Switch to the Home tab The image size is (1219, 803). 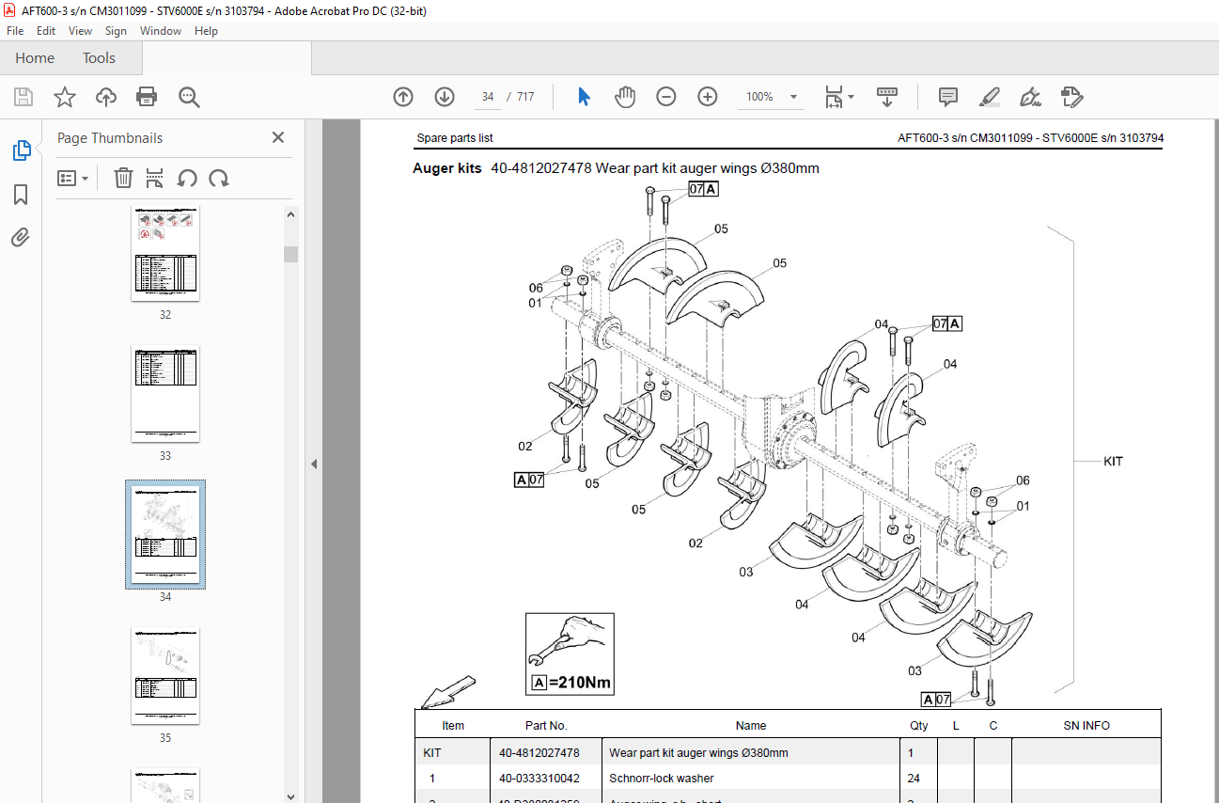point(35,58)
